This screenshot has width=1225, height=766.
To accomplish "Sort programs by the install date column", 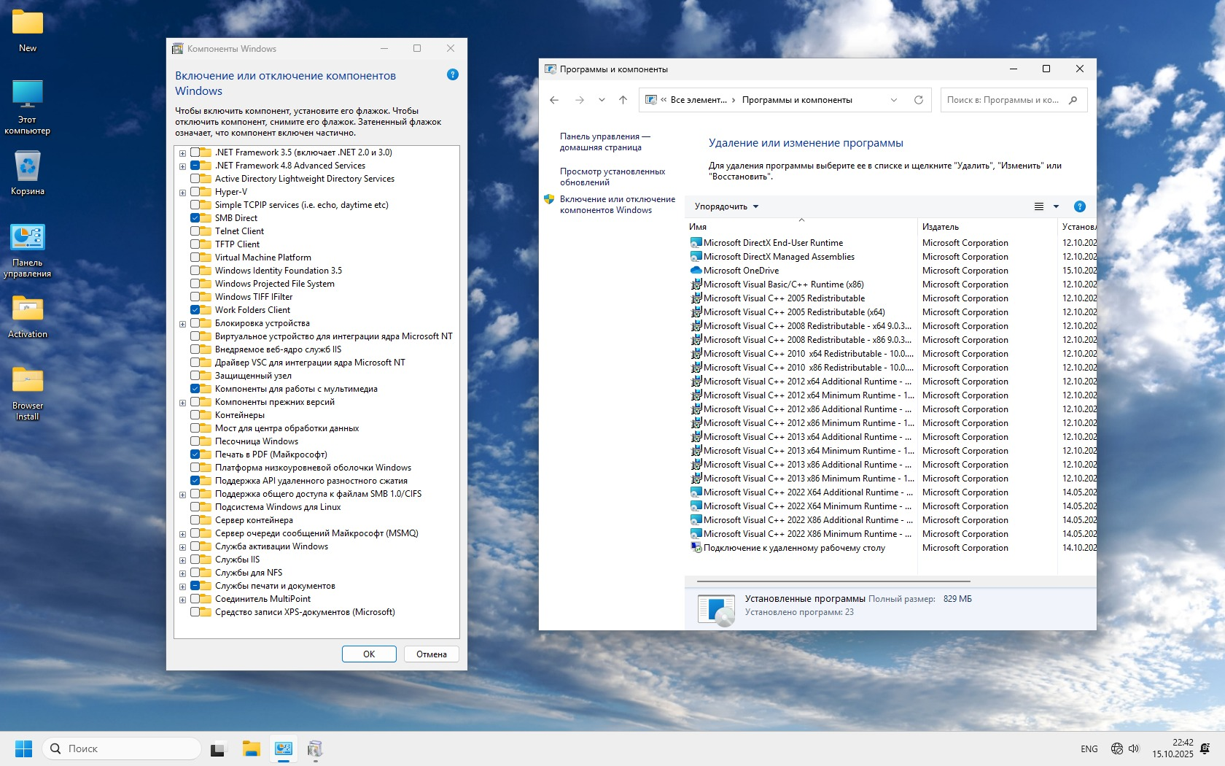I will (1078, 227).
